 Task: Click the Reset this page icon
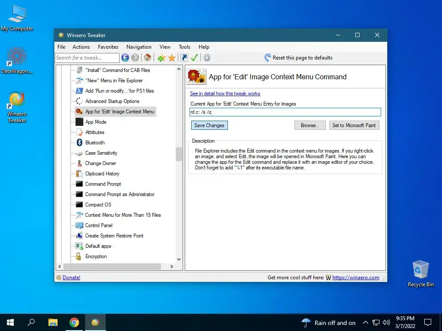268,58
